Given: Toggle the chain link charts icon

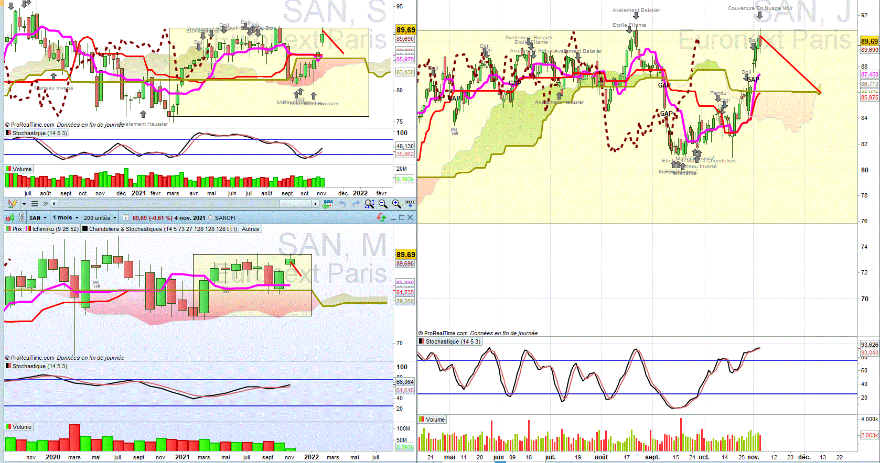Looking at the screenshot, I should click(22, 217).
